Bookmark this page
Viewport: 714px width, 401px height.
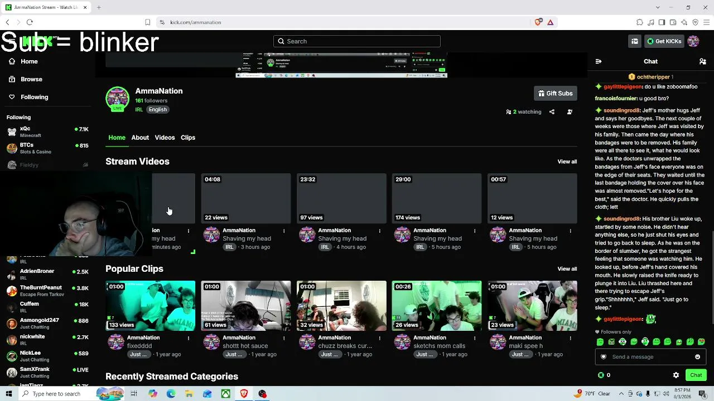coord(147,22)
